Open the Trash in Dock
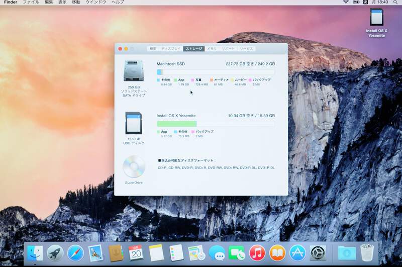 tap(367, 253)
